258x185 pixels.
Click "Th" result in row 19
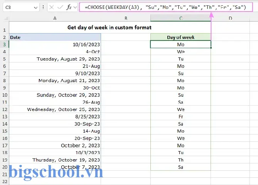(x=180, y=160)
